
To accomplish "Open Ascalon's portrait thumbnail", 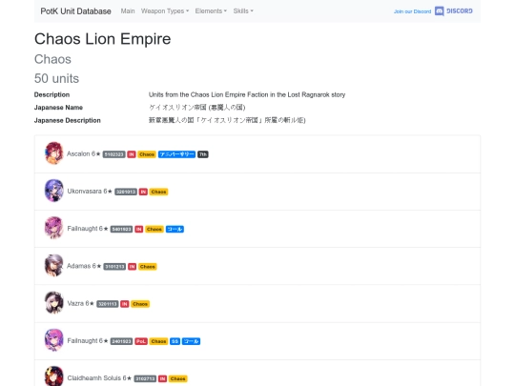I will click(53, 152).
